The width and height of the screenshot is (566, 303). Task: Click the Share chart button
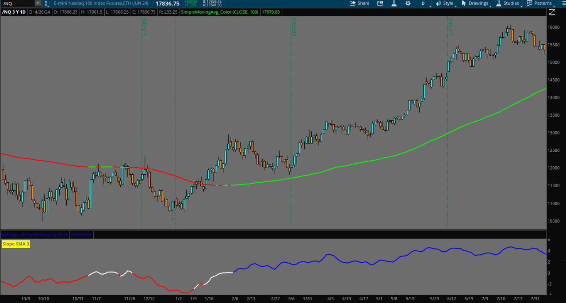click(359, 4)
